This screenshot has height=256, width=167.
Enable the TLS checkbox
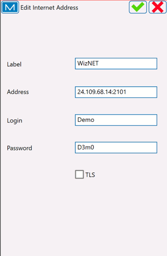coord(79,174)
